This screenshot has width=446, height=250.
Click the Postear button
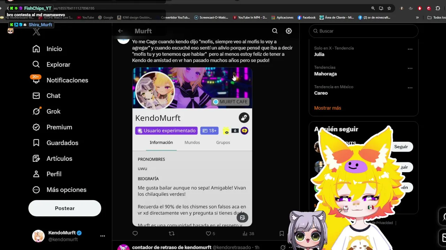(x=65, y=208)
